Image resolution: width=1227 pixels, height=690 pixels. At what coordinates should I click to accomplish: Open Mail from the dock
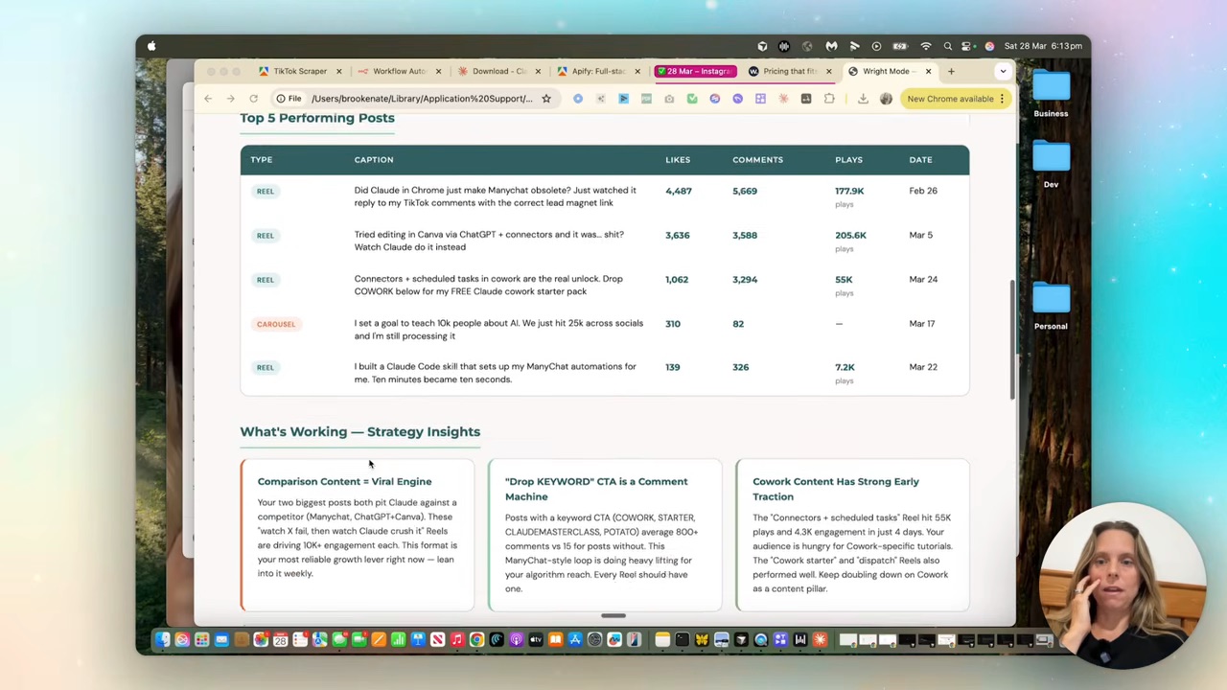(221, 640)
